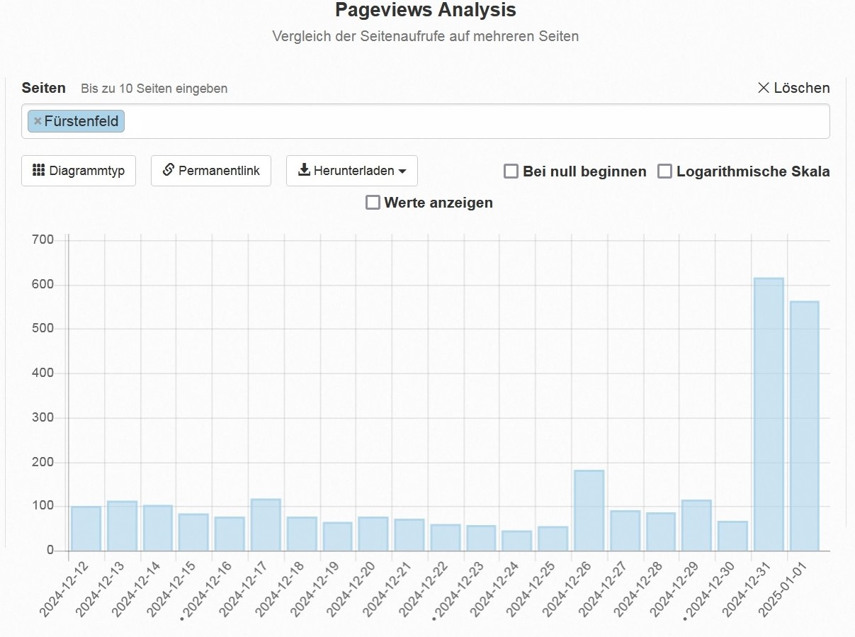Viewport: 855px width, 637px height.
Task: Remove the Fürstenfeld tag with its x icon
Action: 38,121
